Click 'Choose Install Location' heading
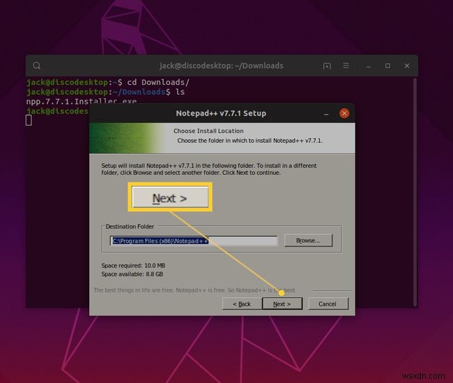Screen dimensions: 453x383 click(208, 131)
